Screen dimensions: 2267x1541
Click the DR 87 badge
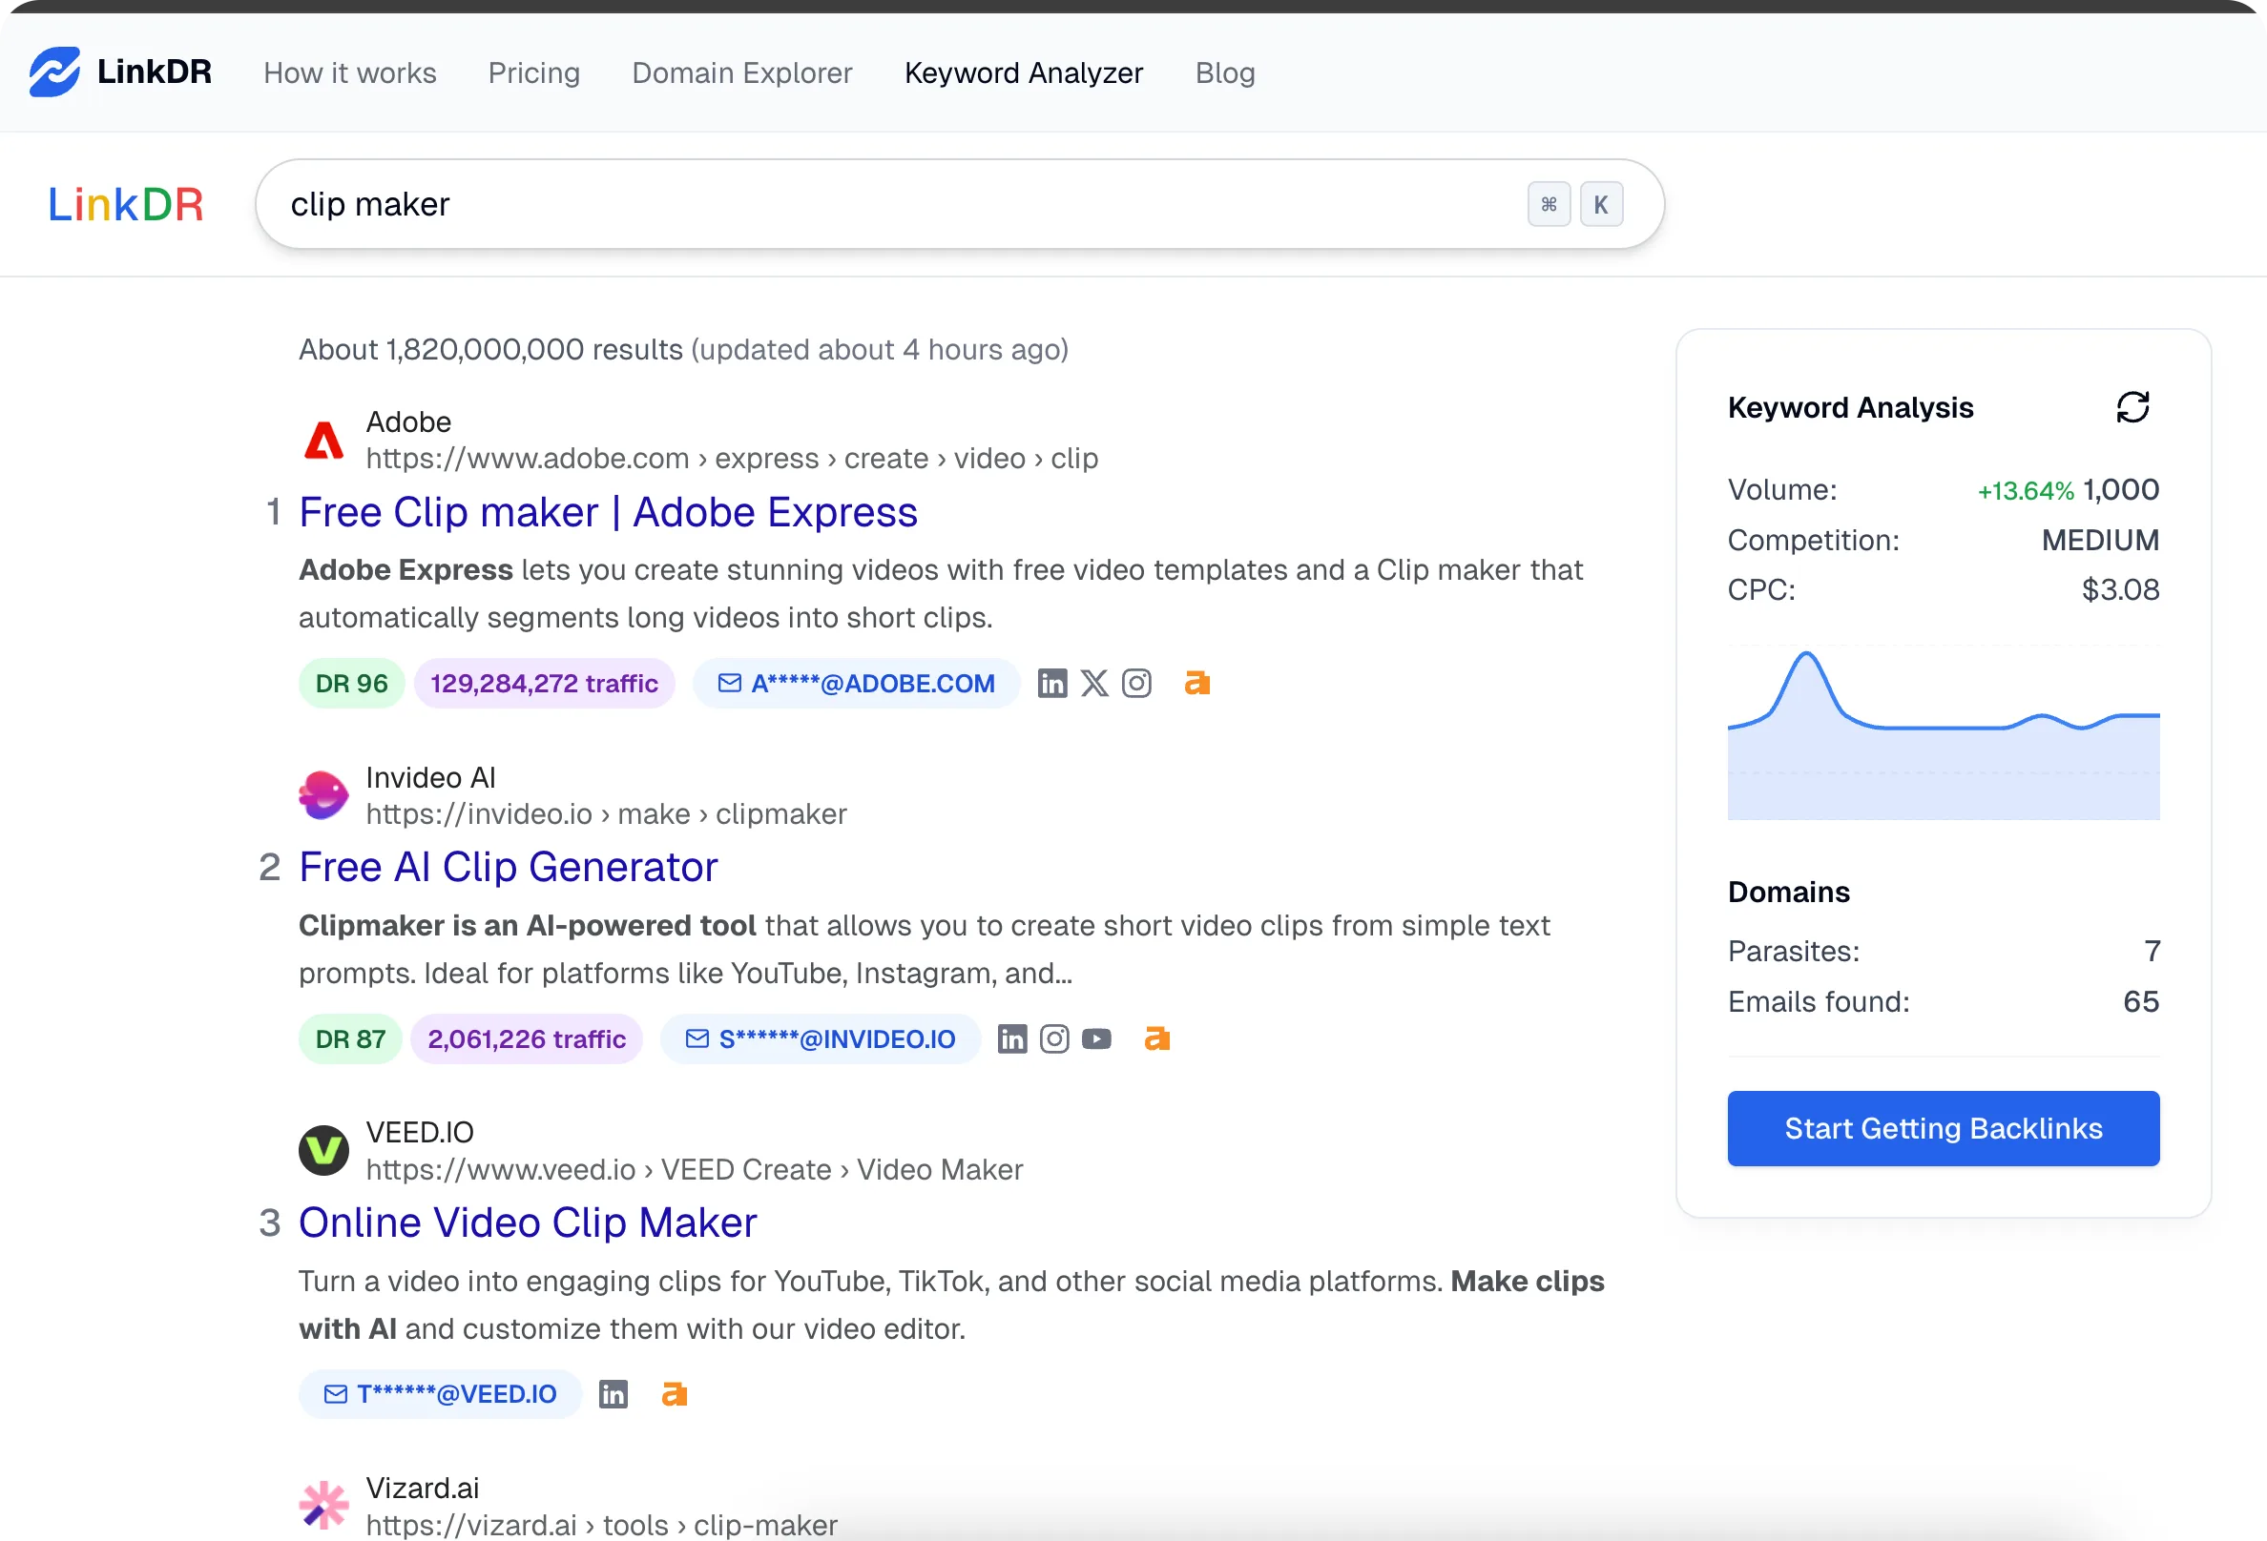click(x=350, y=1039)
